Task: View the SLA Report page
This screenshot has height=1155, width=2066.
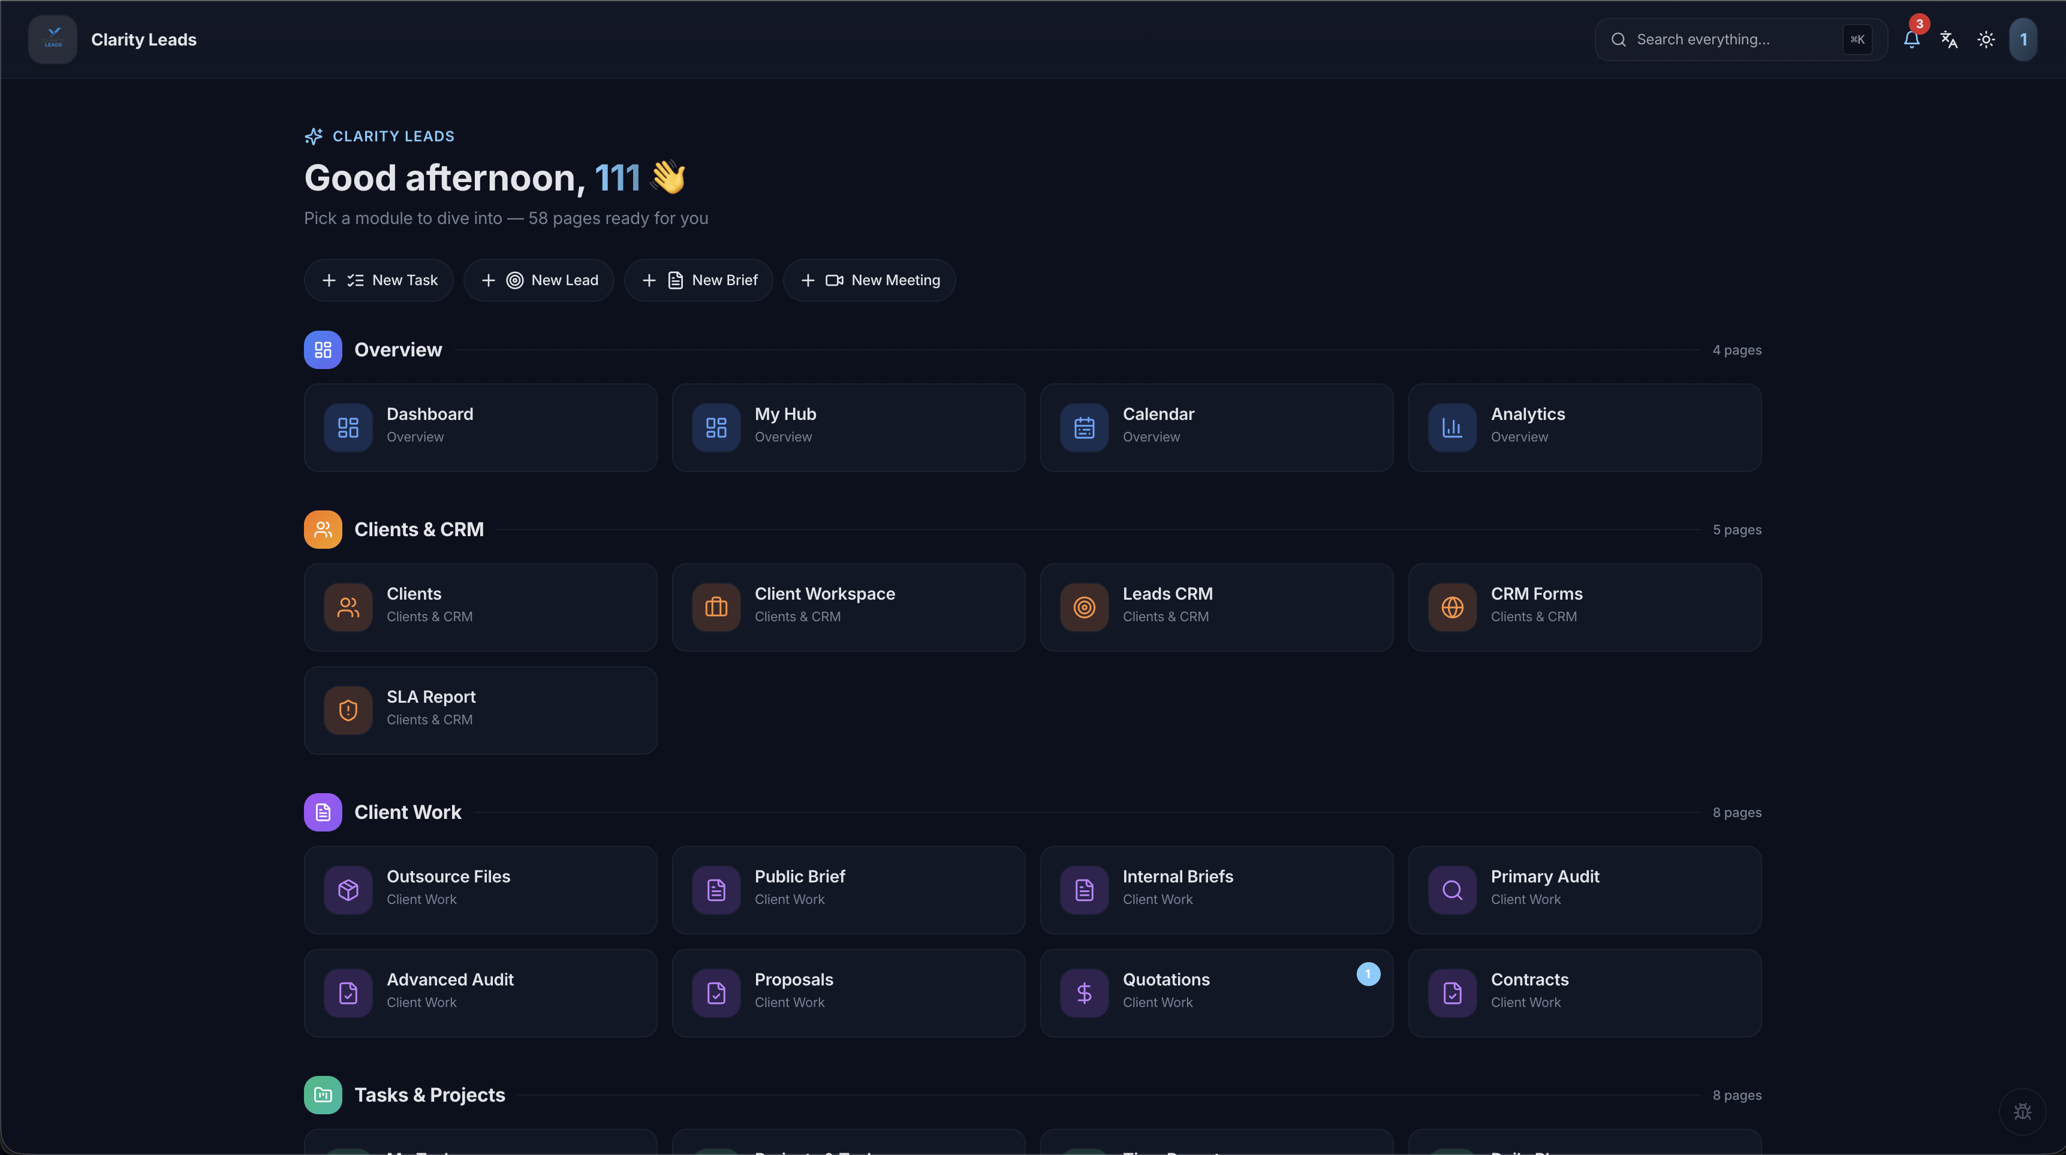Action: pyautogui.click(x=480, y=710)
